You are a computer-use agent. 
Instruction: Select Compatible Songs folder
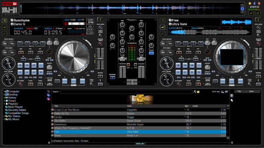click(x=18, y=113)
